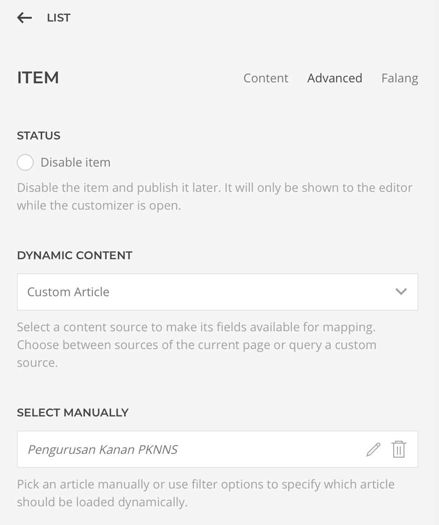Click the disable item description text
This screenshot has width=439, height=525.
click(x=215, y=197)
